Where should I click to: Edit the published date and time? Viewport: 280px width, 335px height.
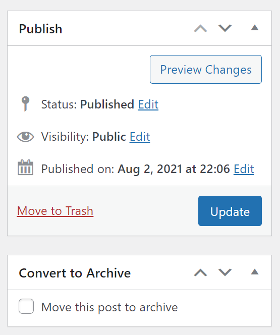click(x=244, y=169)
